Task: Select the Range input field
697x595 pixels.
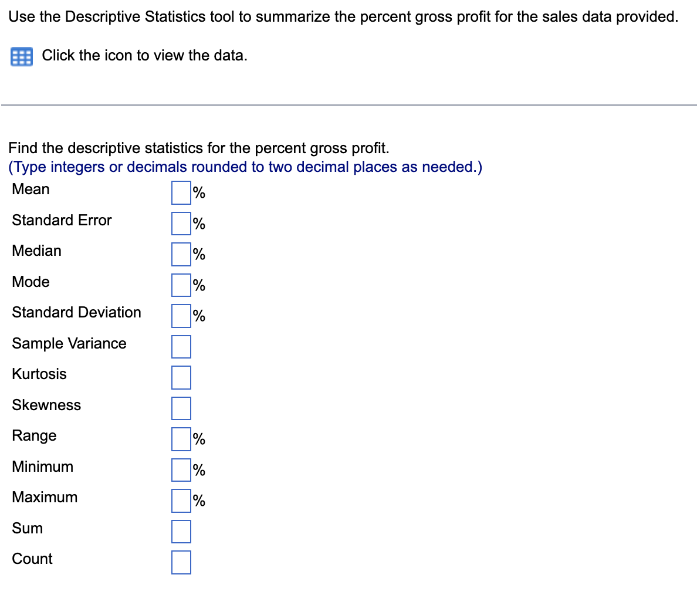Action: coord(180,439)
